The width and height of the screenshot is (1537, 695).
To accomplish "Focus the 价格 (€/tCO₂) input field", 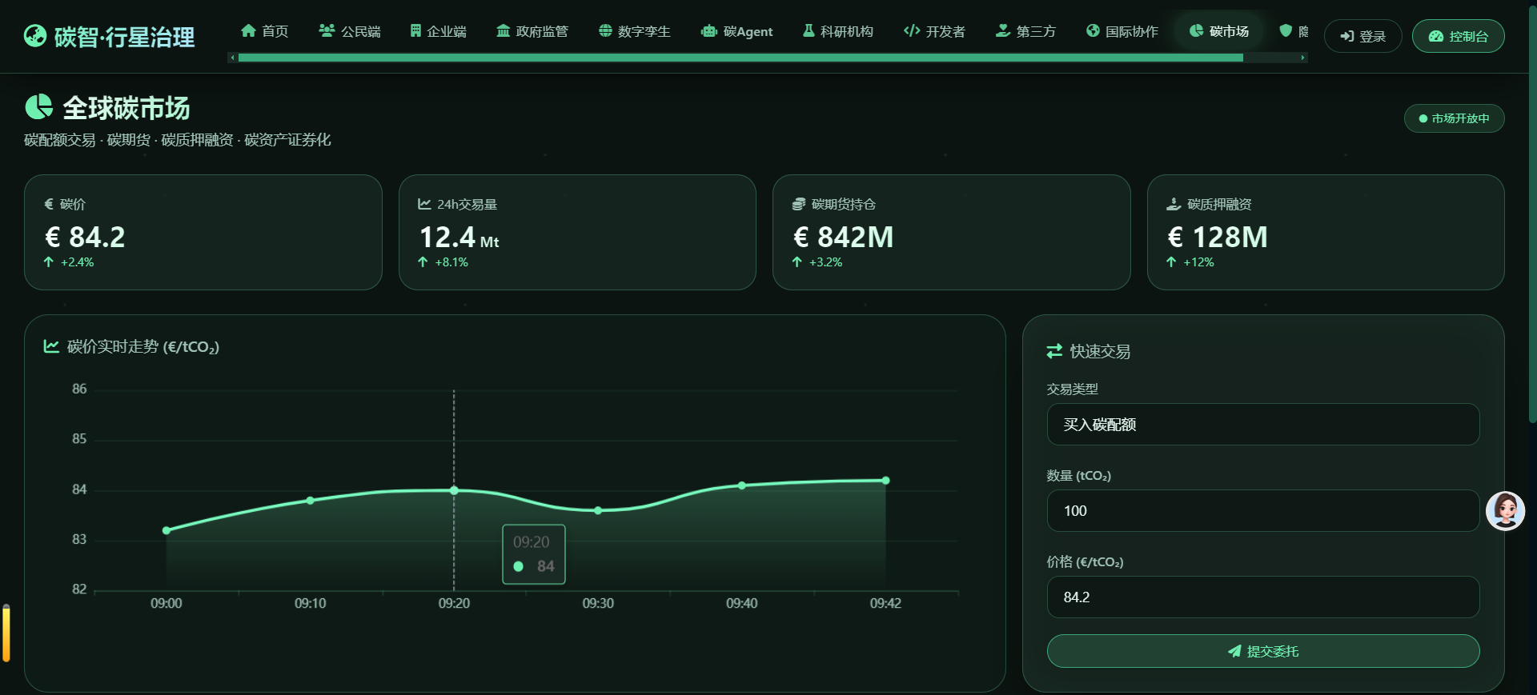I will [1262, 597].
